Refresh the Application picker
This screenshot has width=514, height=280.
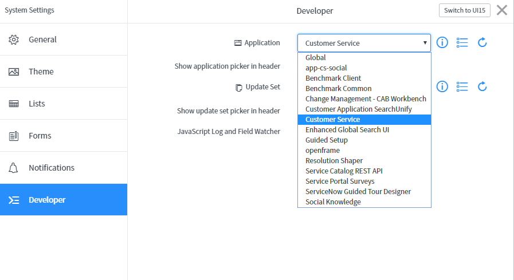tap(482, 42)
